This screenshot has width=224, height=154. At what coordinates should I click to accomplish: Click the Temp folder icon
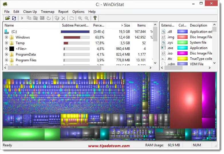click(x=11, y=43)
